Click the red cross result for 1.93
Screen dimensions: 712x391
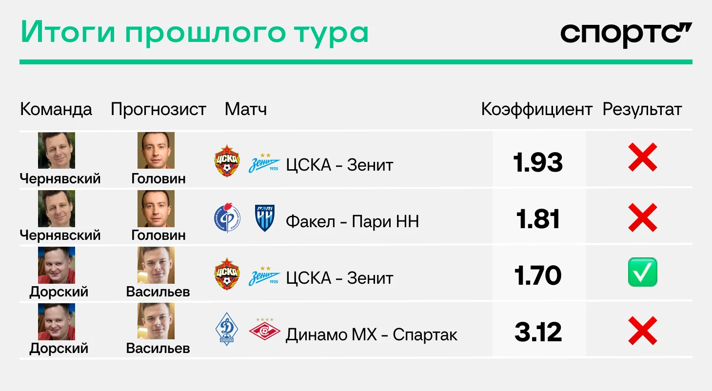pyautogui.click(x=642, y=157)
